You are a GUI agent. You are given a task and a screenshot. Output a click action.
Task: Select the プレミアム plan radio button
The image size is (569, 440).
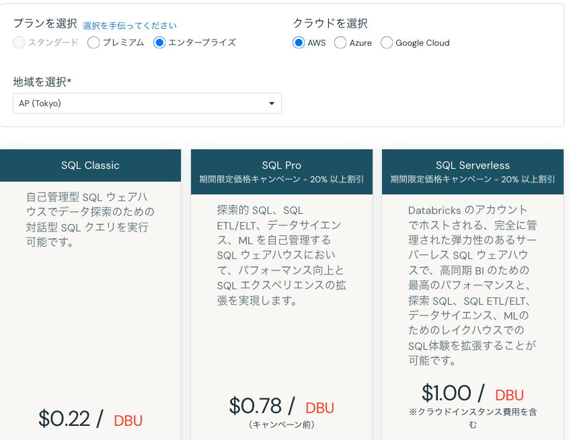(x=93, y=42)
